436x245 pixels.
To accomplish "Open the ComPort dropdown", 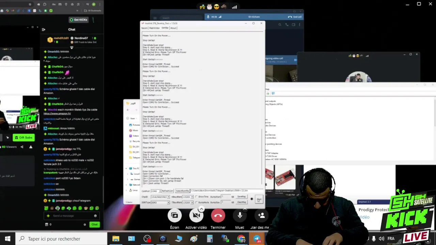I will (x=156, y=191).
